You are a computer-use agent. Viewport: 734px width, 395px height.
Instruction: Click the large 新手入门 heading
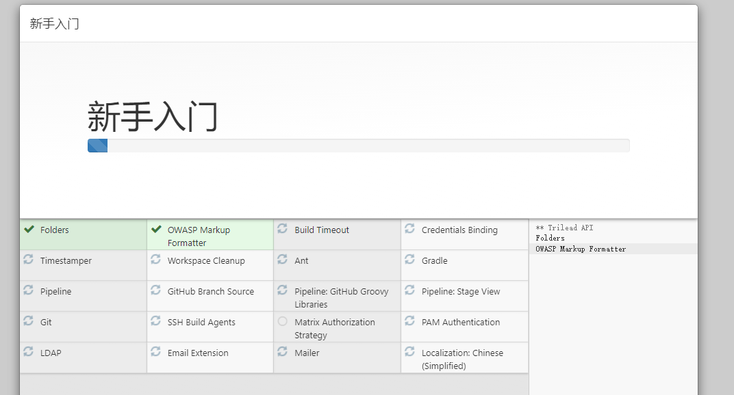pyautogui.click(x=153, y=116)
